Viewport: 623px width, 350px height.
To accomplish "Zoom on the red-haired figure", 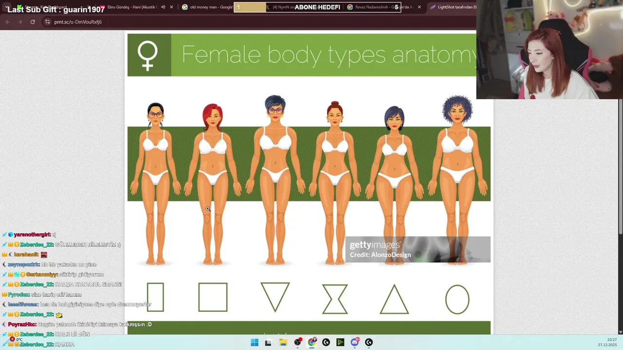I will click(x=213, y=184).
